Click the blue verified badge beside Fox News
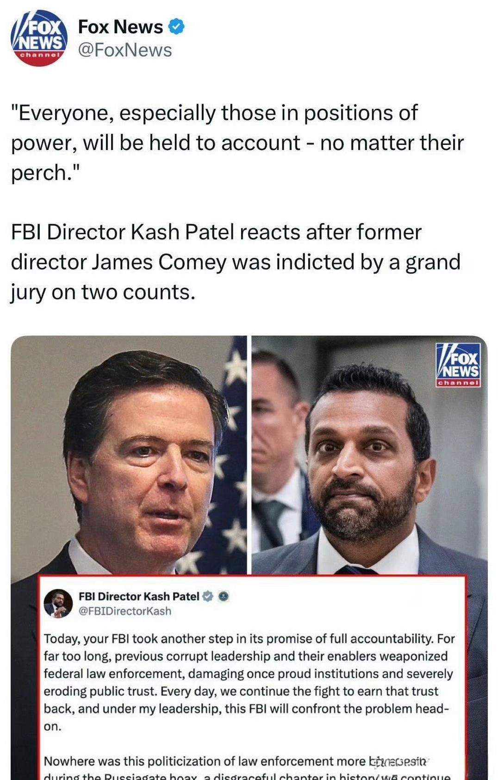Image resolution: width=498 pixels, height=780 pixels. pos(176,27)
